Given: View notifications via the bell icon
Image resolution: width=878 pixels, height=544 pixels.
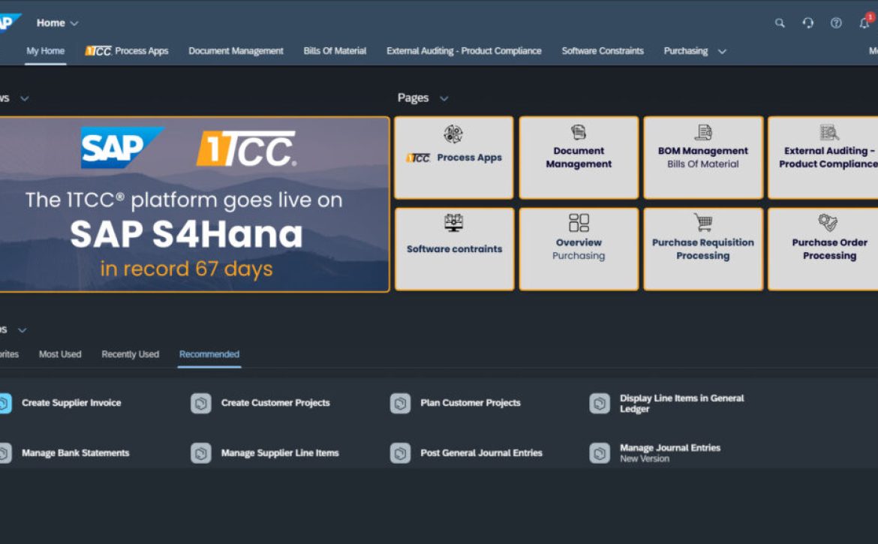Looking at the screenshot, I should point(864,23).
